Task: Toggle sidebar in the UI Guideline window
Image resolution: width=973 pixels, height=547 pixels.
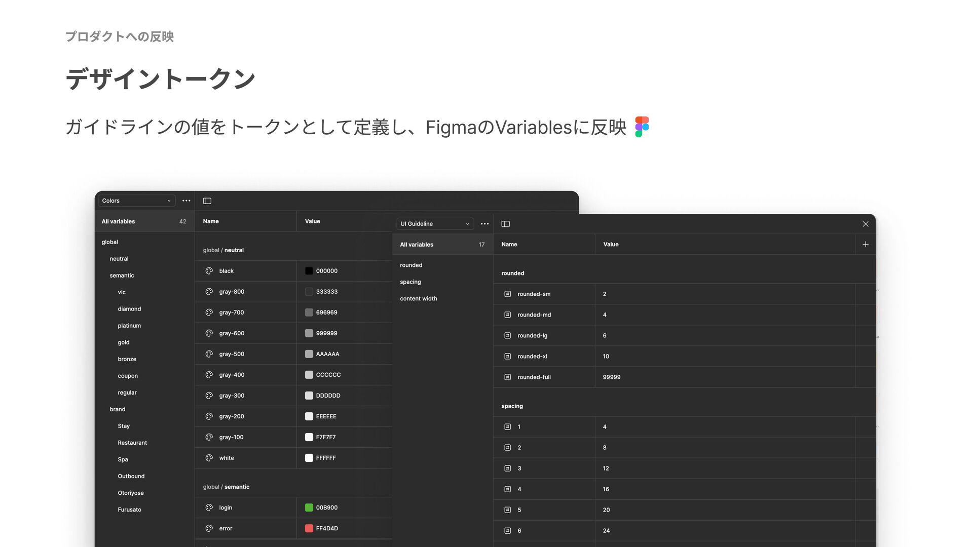Action: (506, 224)
